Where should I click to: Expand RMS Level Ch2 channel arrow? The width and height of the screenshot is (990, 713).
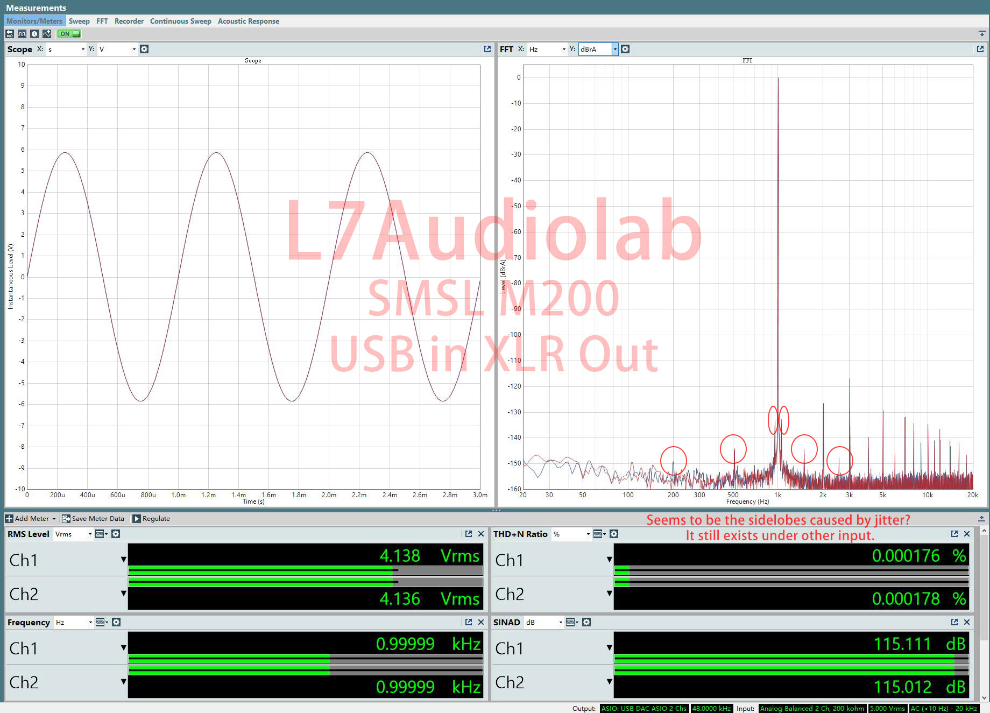[x=124, y=593]
